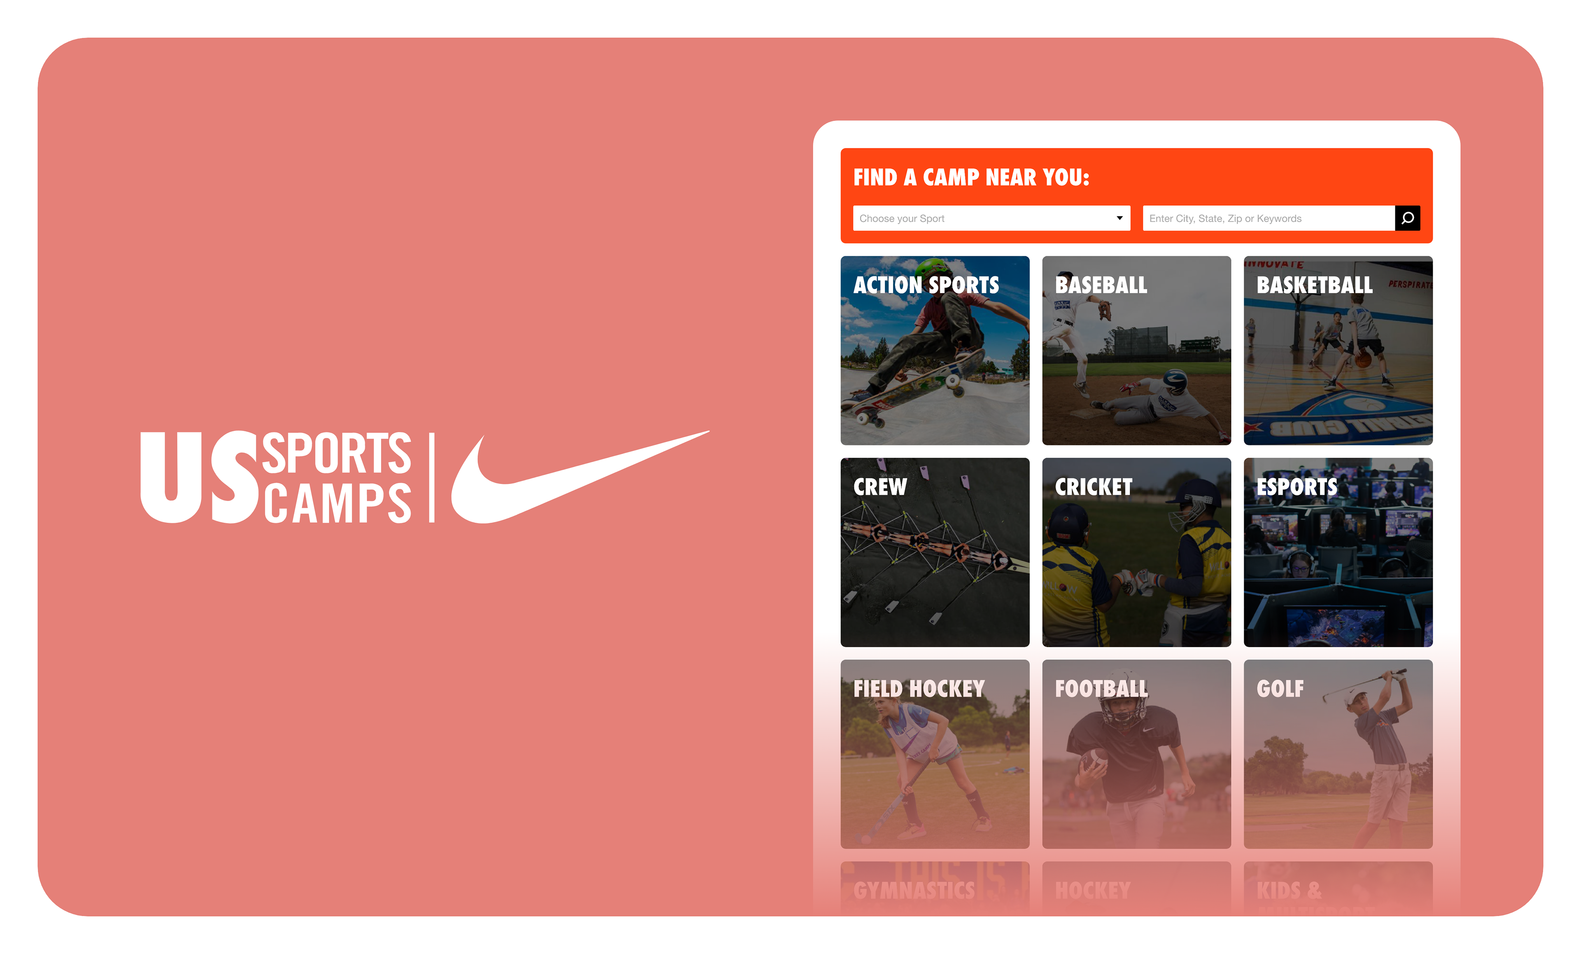Focus the City, State, Zip search field
This screenshot has width=1581, height=954.
click(x=1269, y=218)
